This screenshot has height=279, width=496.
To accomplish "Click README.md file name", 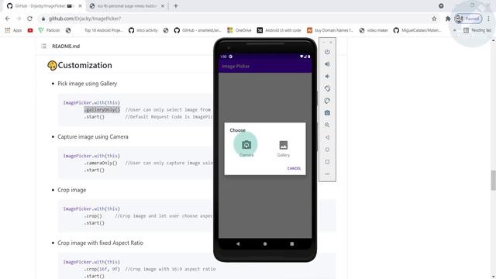I will click(x=66, y=46).
